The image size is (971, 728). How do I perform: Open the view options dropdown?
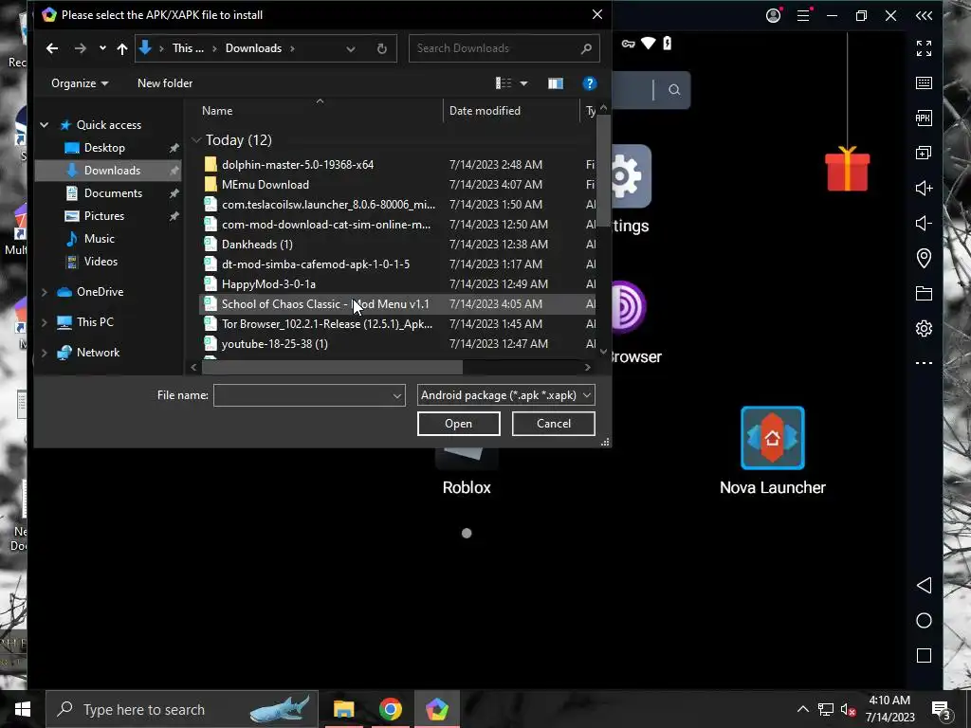click(523, 83)
